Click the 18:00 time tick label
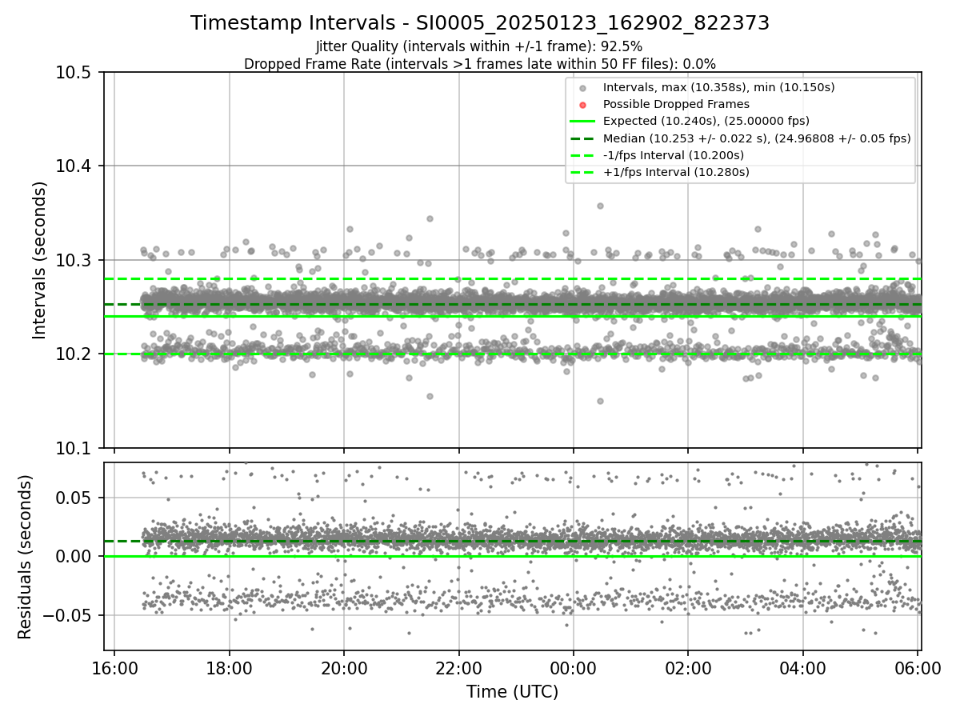960x720 pixels. (x=230, y=668)
